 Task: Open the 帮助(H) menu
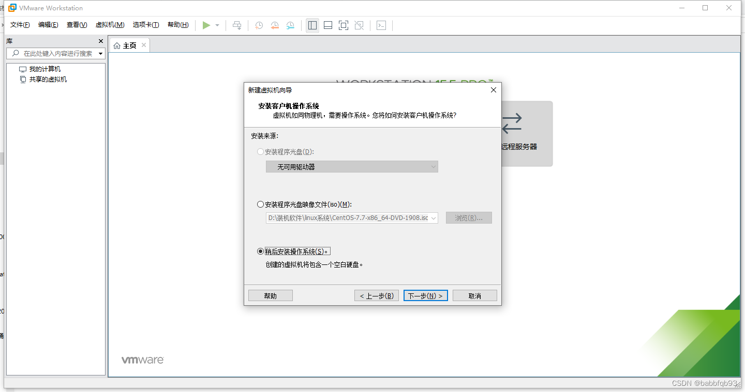click(178, 25)
